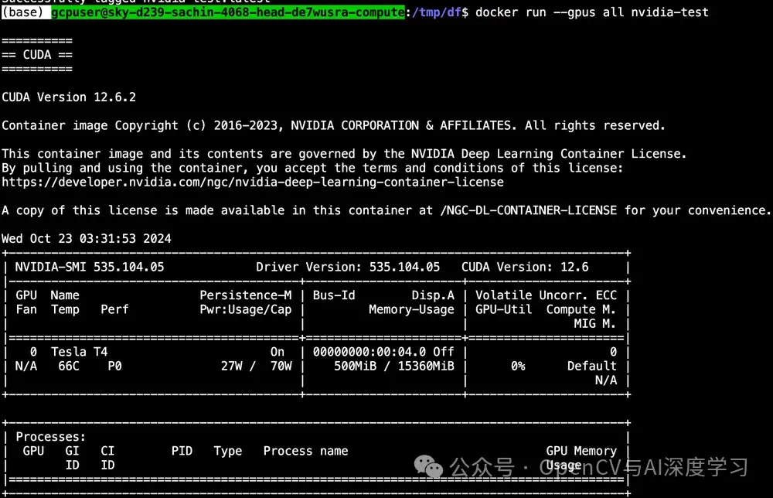Select the line "CUDA Version 12.6.2"

click(x=69, y=97)
